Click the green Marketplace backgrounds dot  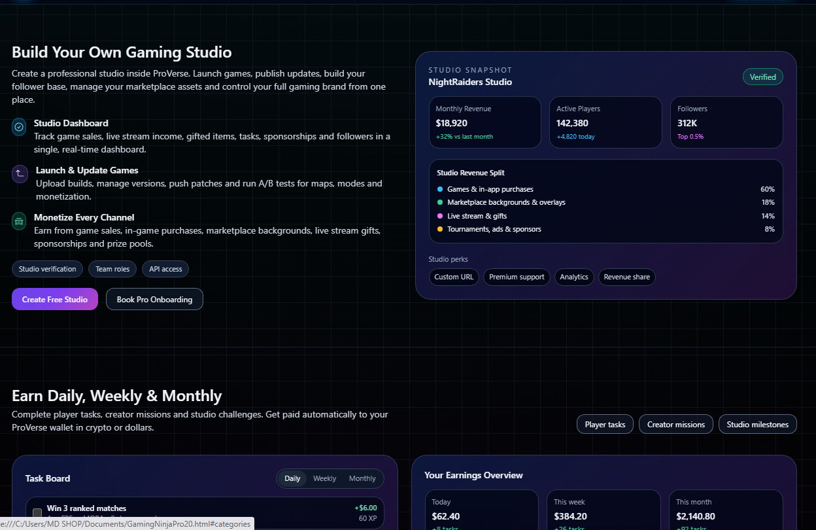click(440, 203)
